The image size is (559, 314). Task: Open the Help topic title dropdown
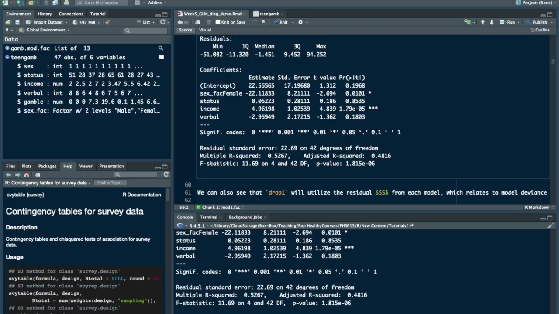coord(48,183)
